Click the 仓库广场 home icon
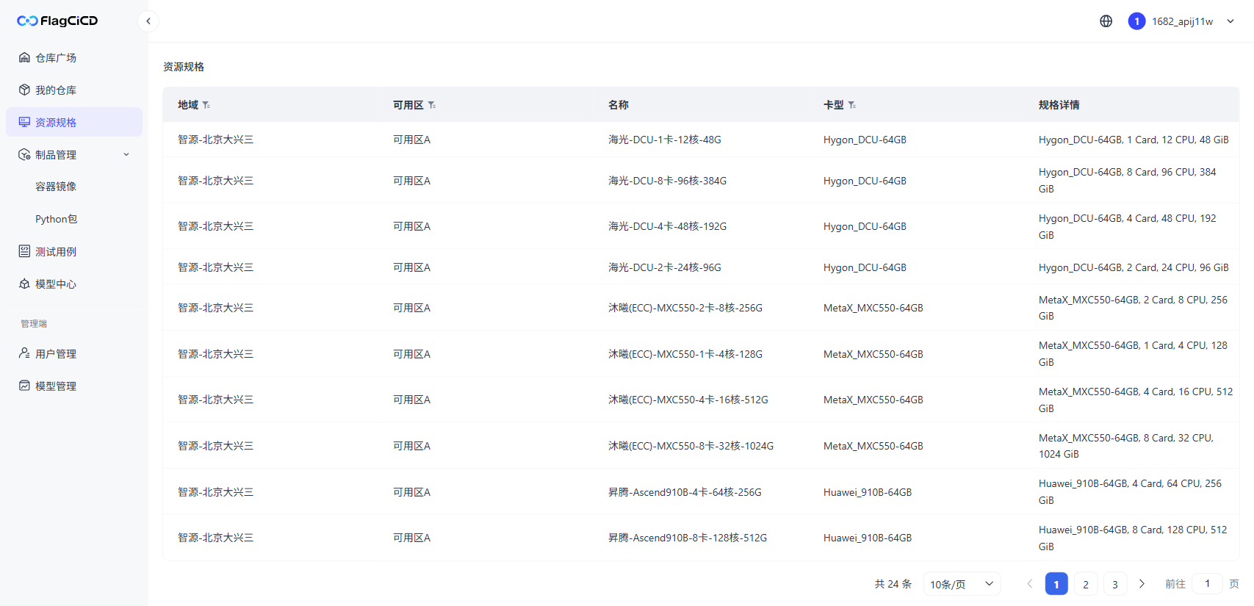This screenshot has width=1254, height=606. coord(24,57)
